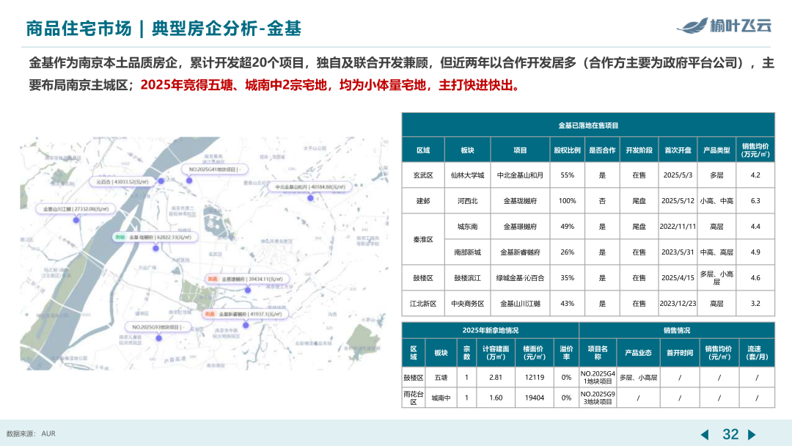Open the 沁百合 price label on map
The width and height of the screenshot is (792, 446).
pos(122,182)
